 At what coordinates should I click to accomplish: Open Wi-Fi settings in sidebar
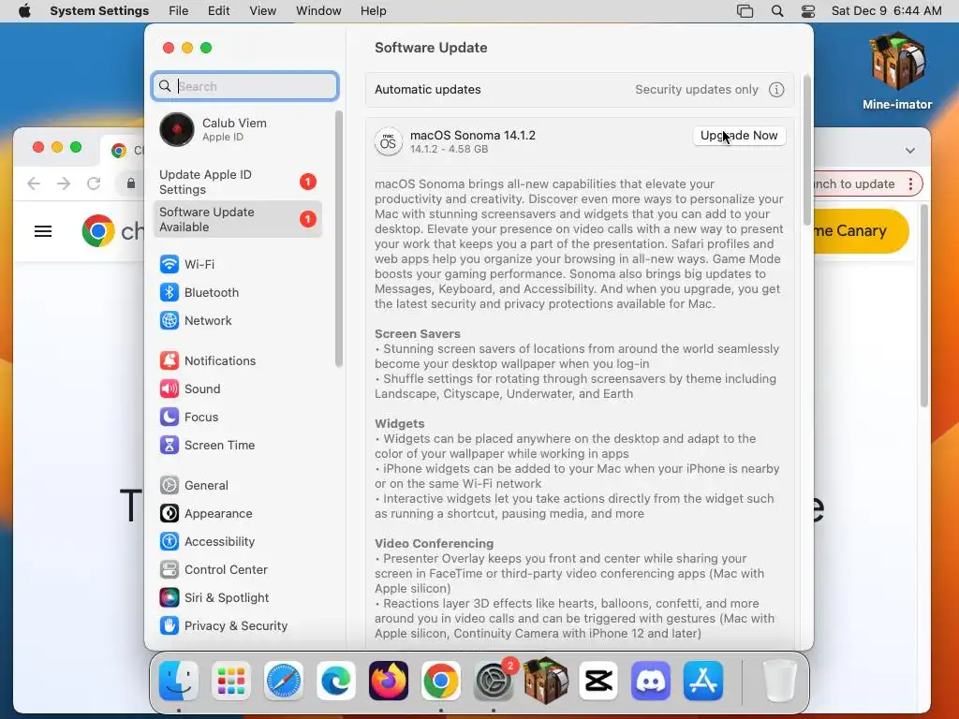pyautogui.click(x=239, y=264)
